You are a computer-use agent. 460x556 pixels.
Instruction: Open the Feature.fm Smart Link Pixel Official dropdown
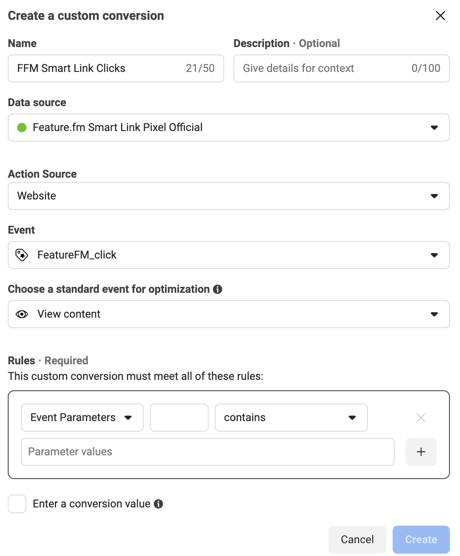(x=229, y=128)
